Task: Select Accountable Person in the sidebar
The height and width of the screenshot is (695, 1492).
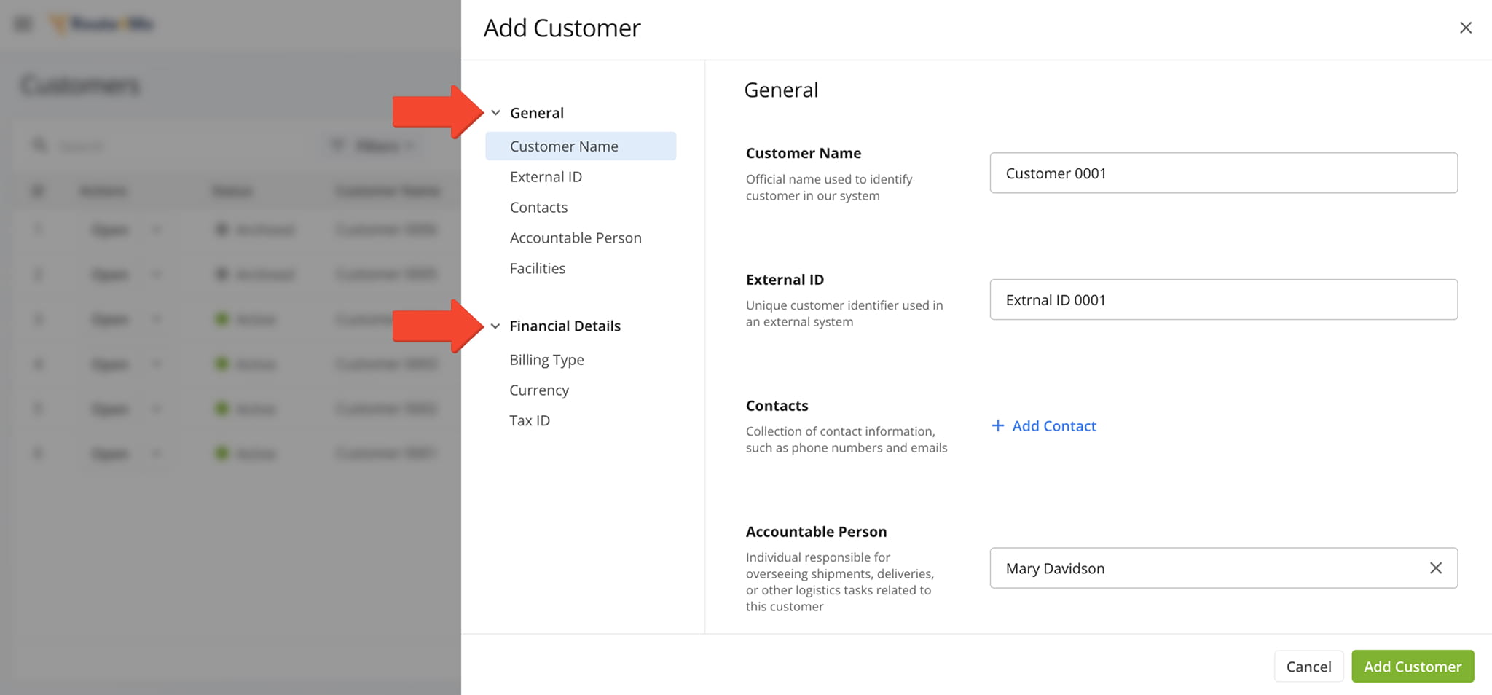Action: pyautogui.click(x=576, y=237)
